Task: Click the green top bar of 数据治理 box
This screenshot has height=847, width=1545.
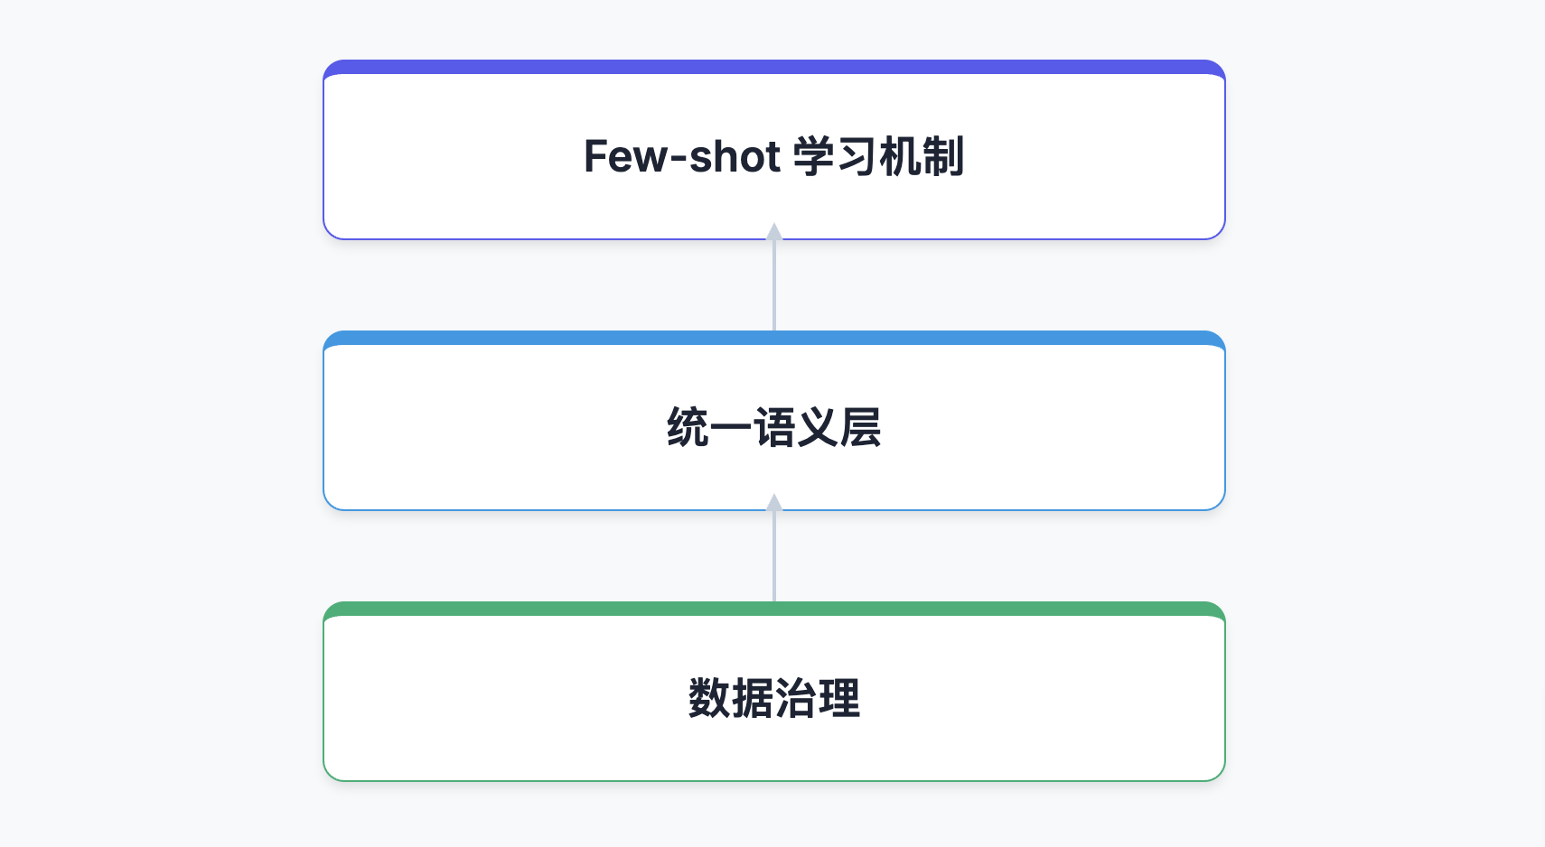Action: tap(773, 609)
